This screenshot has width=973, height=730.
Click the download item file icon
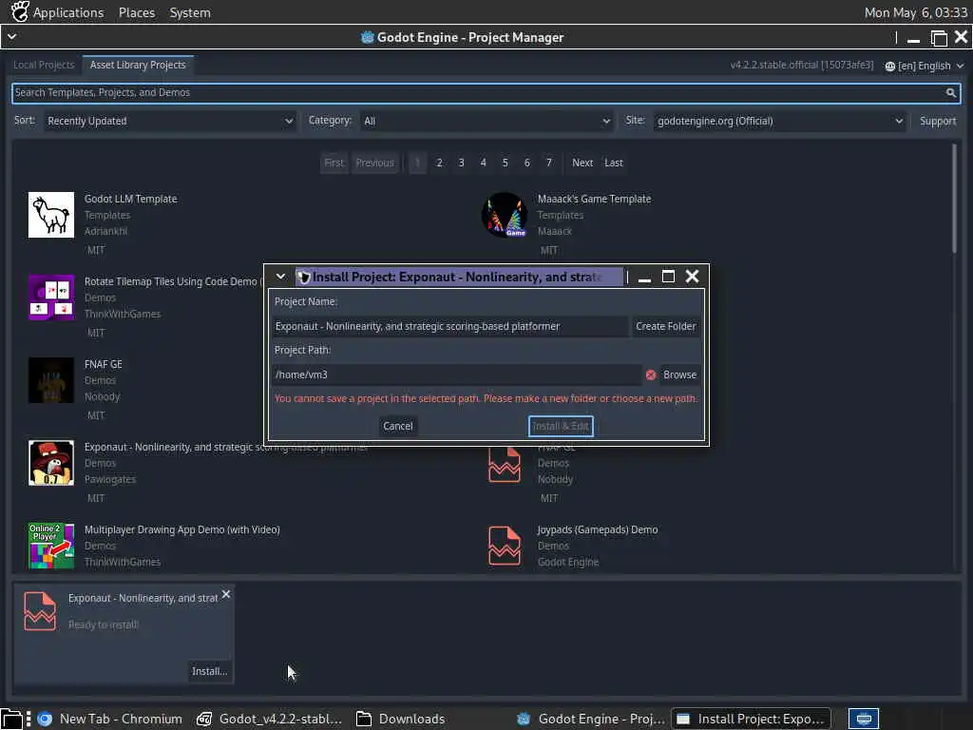click(x=40, y=611)
